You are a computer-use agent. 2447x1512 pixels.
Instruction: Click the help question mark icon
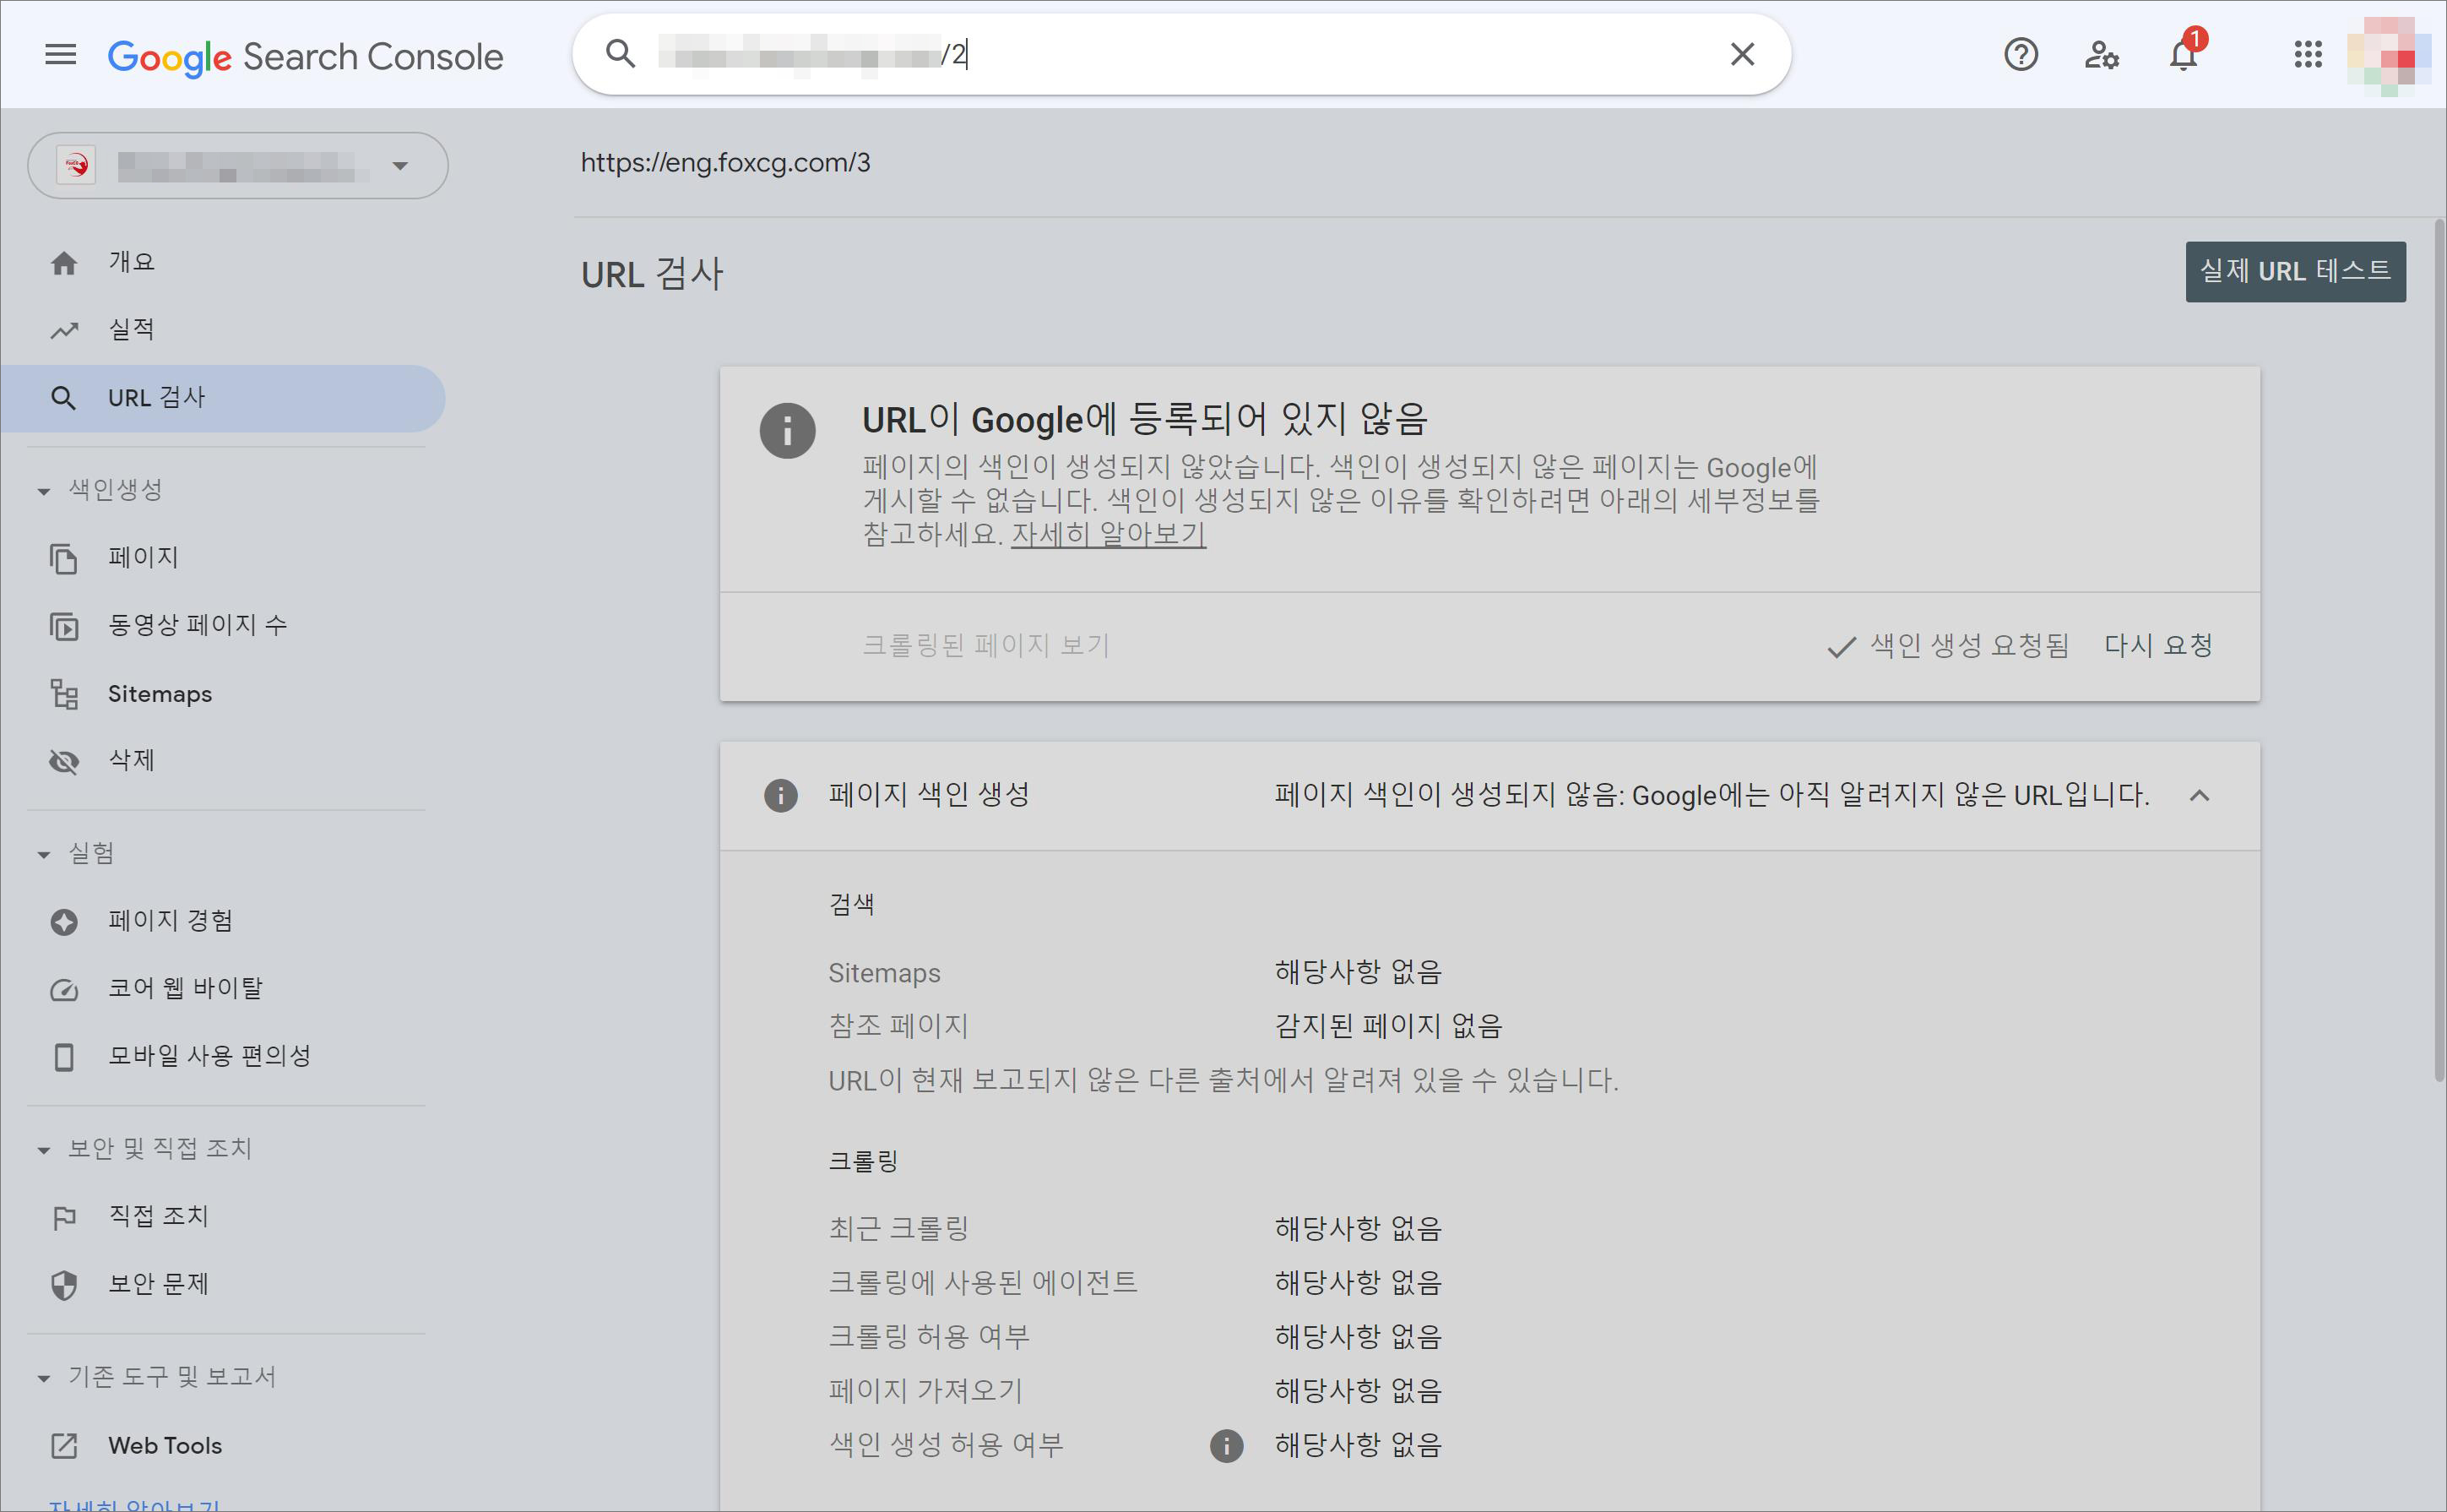coord(2021,55)
